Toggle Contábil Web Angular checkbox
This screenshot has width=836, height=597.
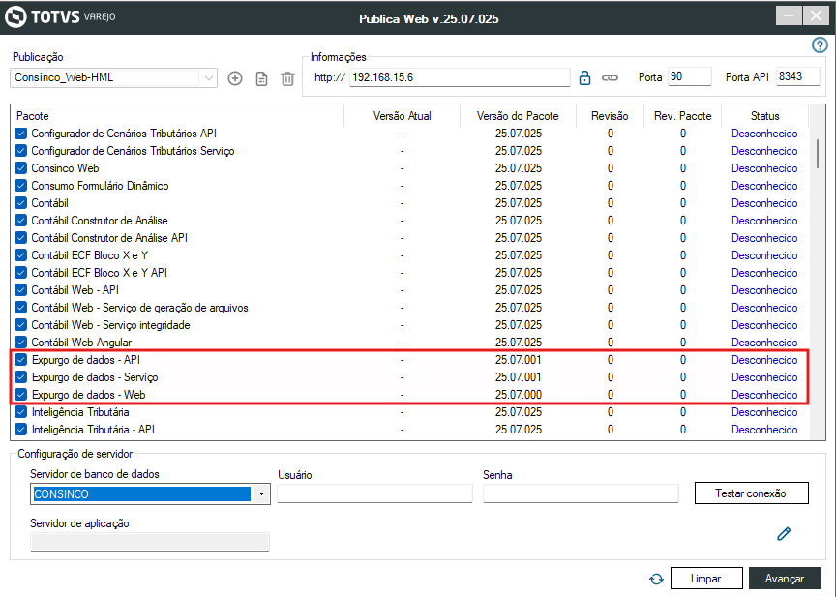20,343
